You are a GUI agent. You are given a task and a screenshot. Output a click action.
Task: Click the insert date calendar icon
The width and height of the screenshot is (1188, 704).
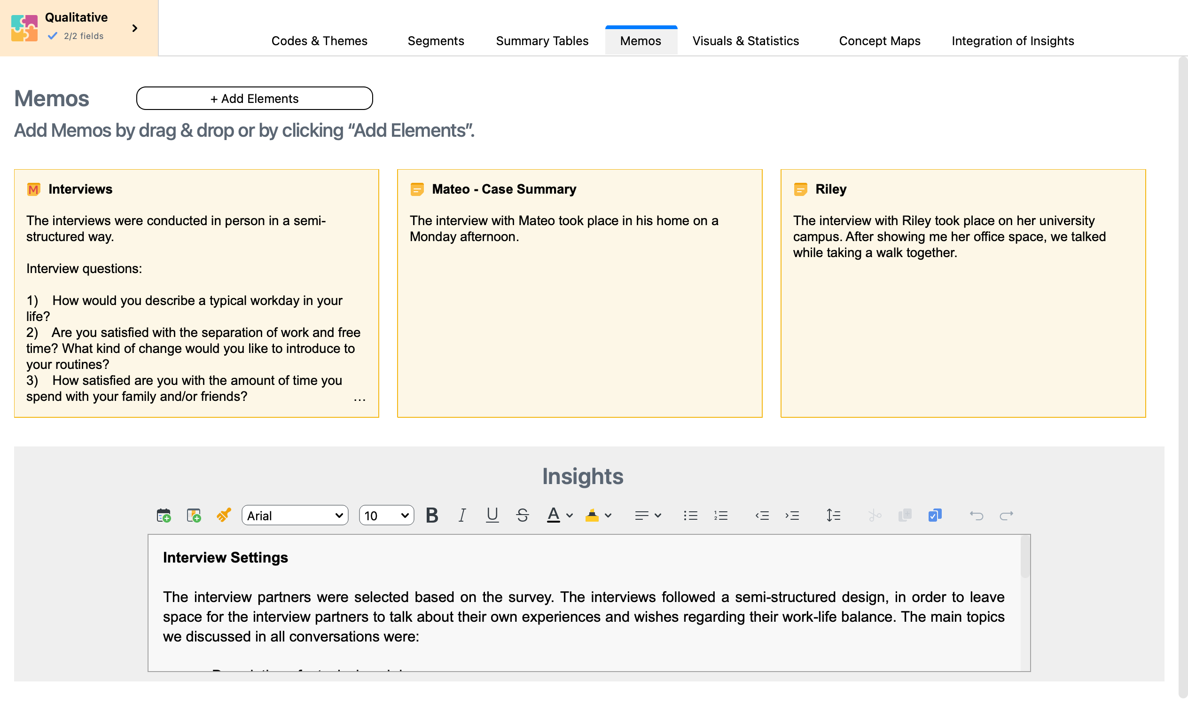tap(164, 515)
